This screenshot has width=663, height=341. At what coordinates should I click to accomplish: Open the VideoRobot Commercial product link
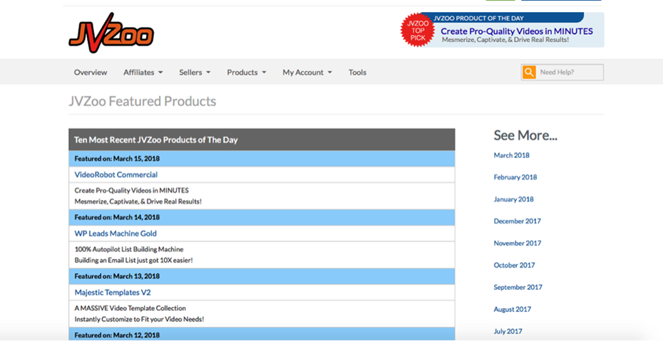pos(116,174)
